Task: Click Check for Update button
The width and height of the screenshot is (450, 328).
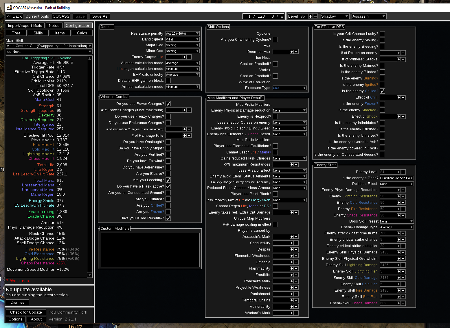Action: click(26, 312)
